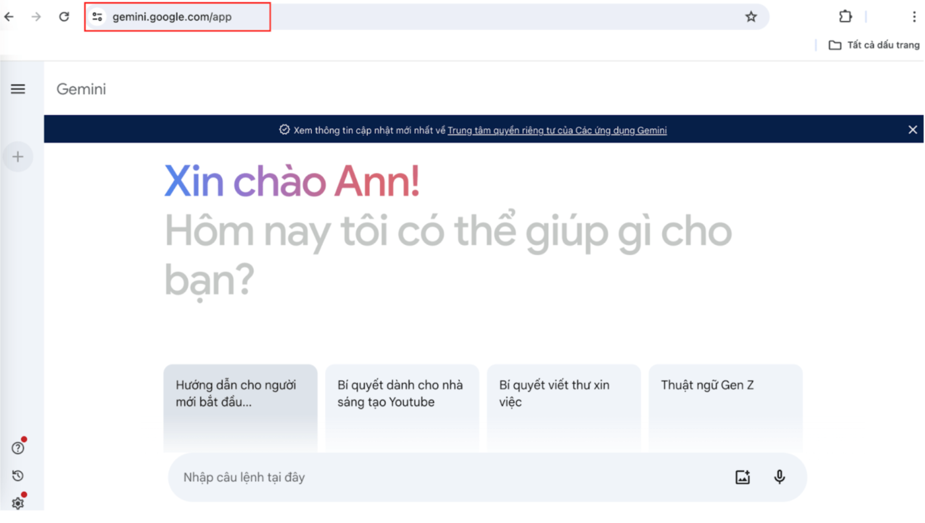Go back with browser back arrow

(x=9, y=17)
